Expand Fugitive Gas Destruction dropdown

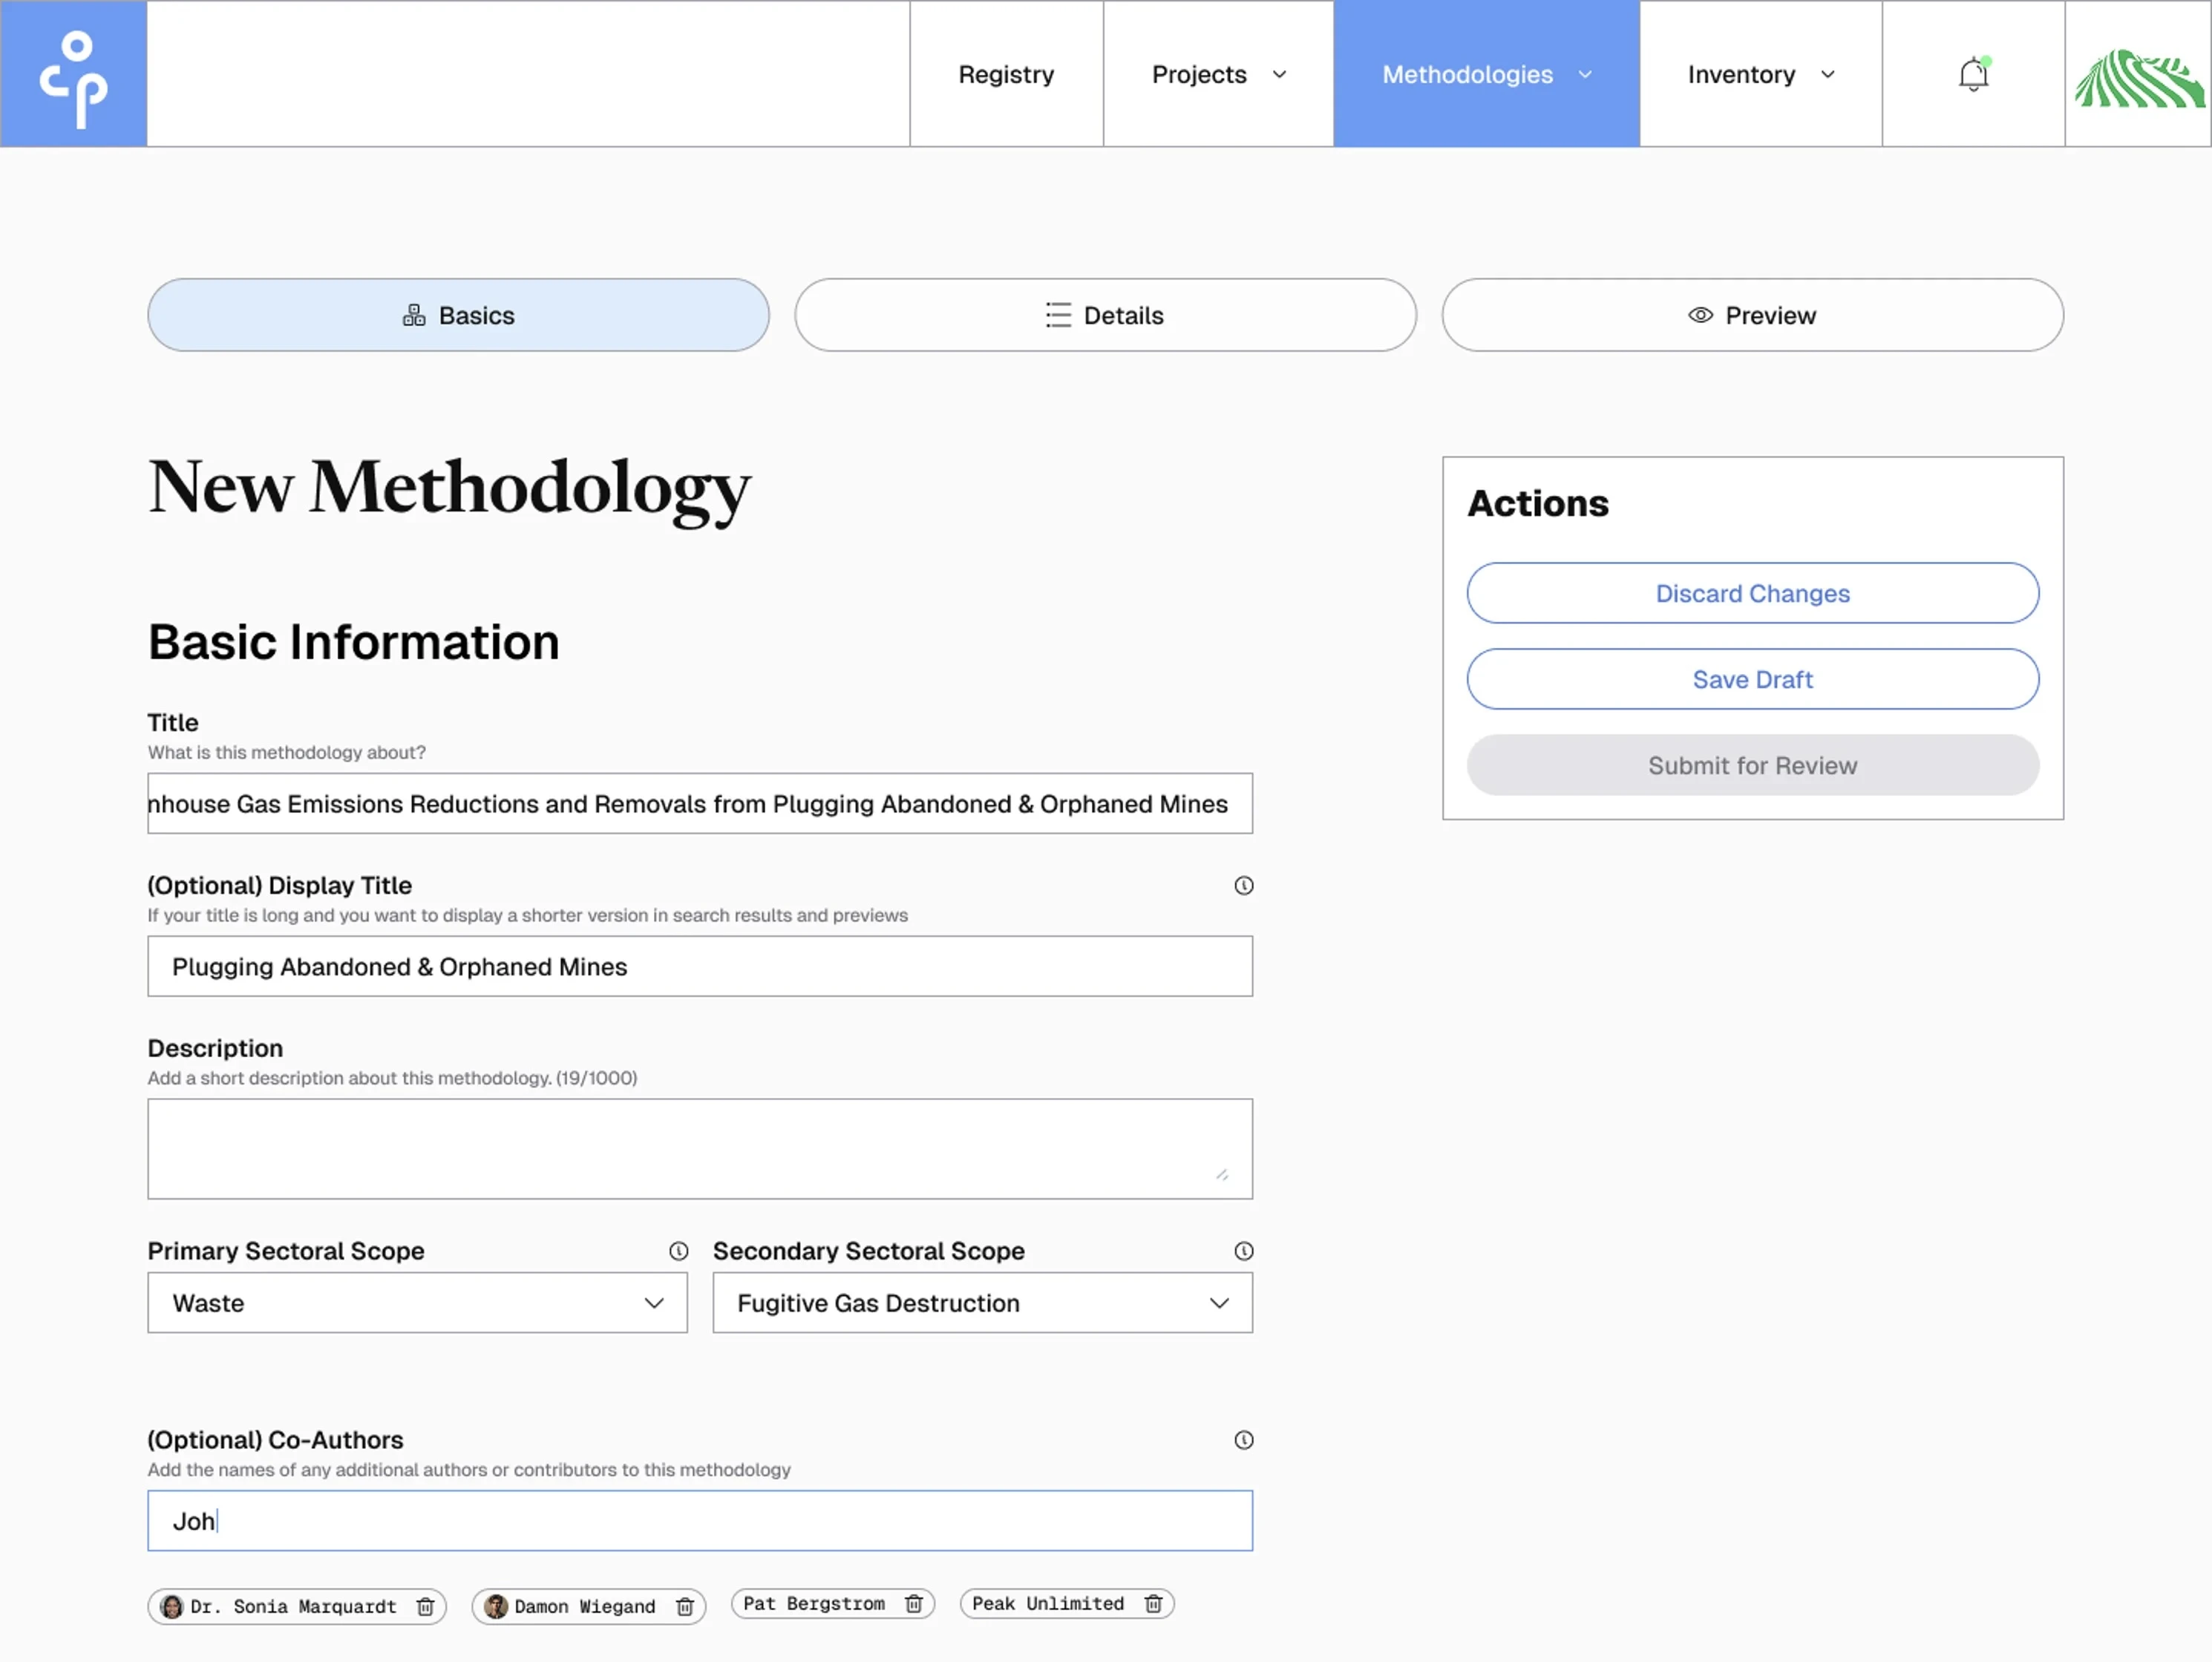982,1303
